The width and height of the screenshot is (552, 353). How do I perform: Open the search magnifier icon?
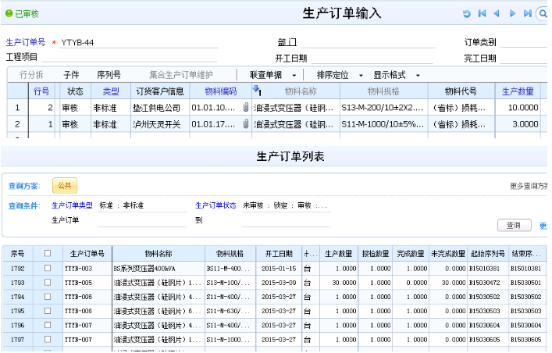(x=543, y=14)
